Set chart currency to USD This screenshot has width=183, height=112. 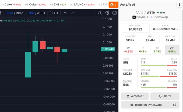(32, 13)
